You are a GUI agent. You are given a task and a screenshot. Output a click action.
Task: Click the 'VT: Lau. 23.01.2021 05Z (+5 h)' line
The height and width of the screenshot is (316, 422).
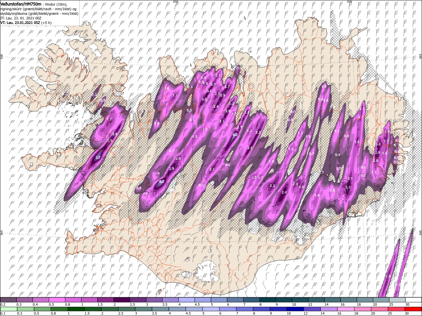(26, 23)
